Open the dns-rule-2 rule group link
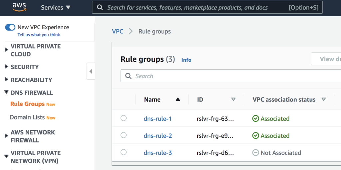The image size is (341, 170). (x=158, y=136)
